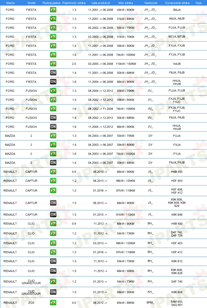Select the 51kW / 69KM power cell
207x308 pixels.
point(126,19)
